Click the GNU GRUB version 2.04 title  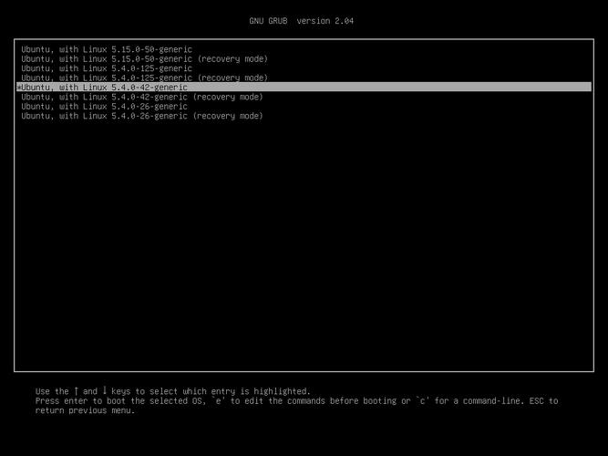point(302,21)
